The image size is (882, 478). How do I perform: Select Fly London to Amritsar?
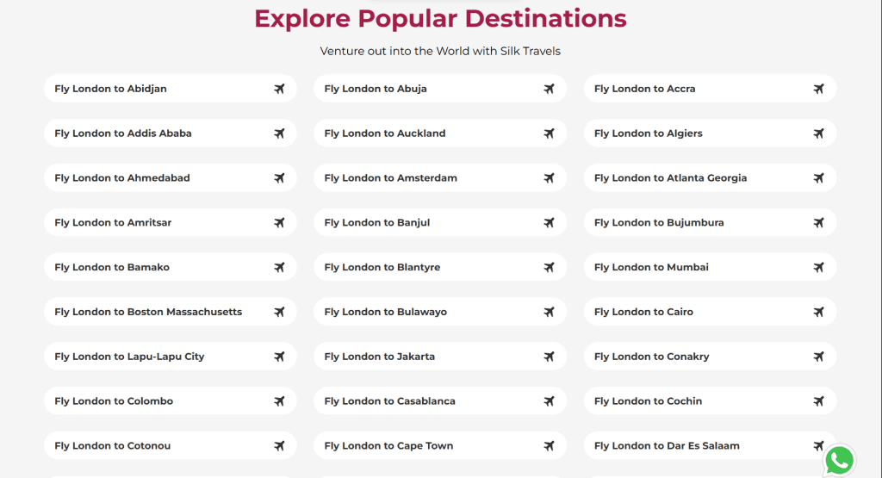coord(171,223)
